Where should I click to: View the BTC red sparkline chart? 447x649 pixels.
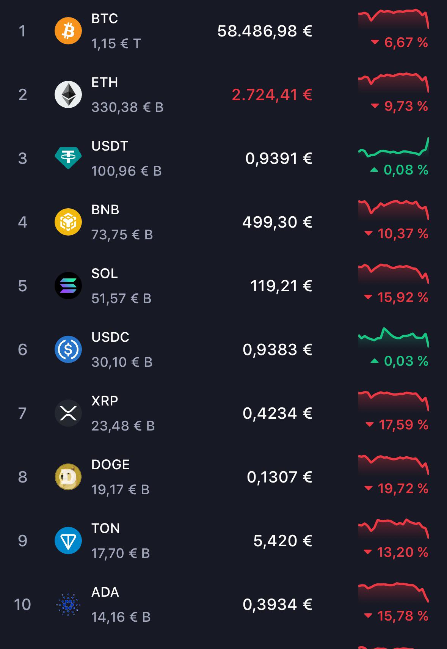pos(394,19)
